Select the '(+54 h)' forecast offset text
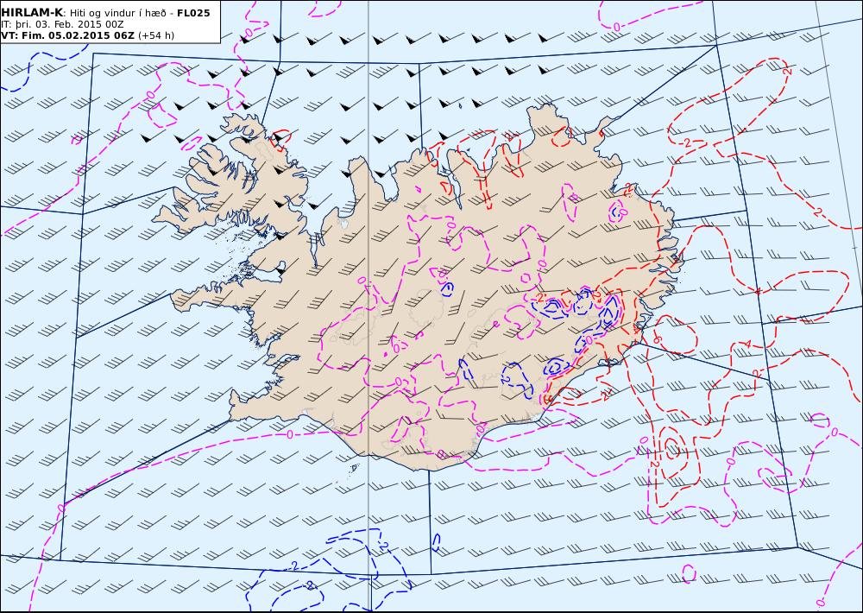The height and width of the screenshot is (613, 863). (155, 35)
